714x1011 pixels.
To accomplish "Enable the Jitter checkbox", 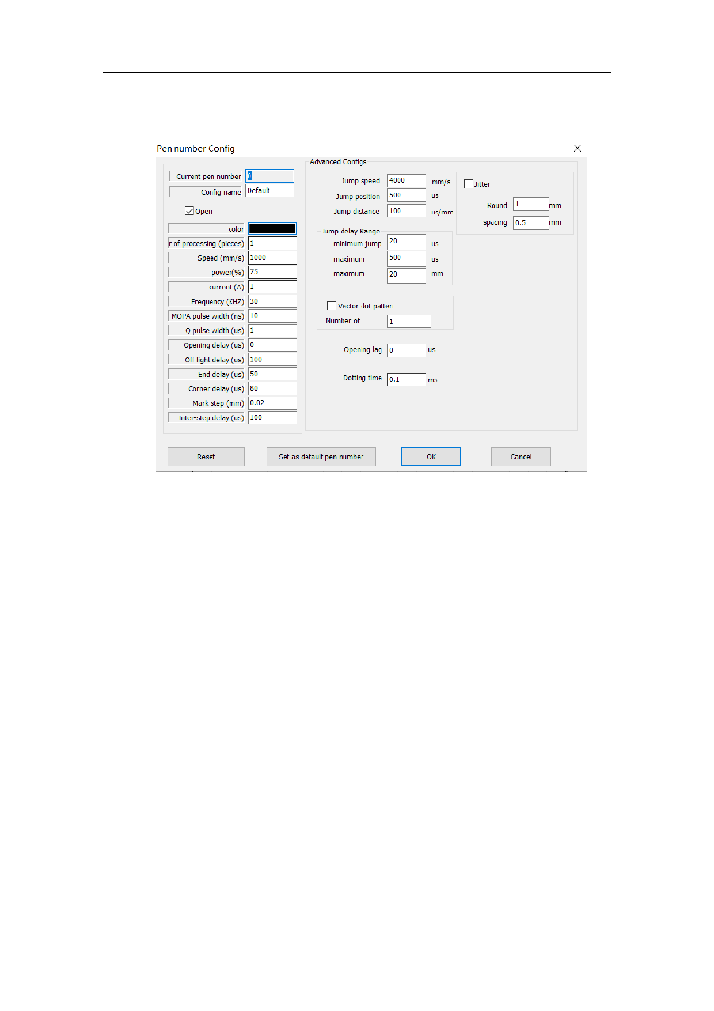I will [x=469, y=184].
